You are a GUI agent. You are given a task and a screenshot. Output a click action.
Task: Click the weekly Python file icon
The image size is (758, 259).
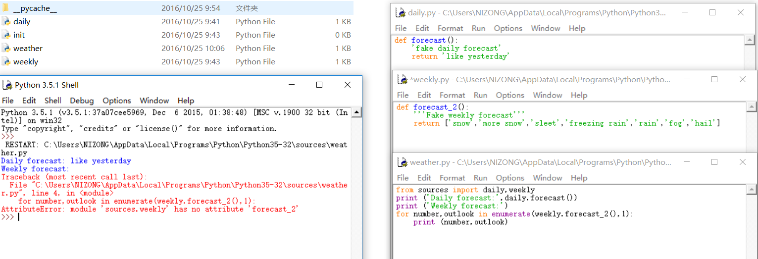point(6,62)
